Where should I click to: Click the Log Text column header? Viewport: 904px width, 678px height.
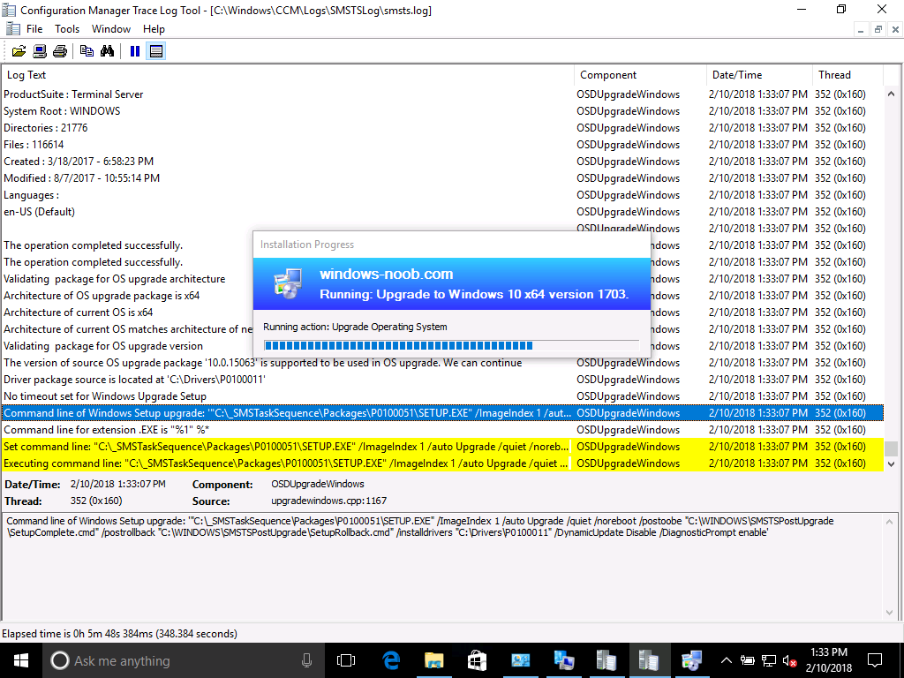pyautogui.click(x=287, y=75)
